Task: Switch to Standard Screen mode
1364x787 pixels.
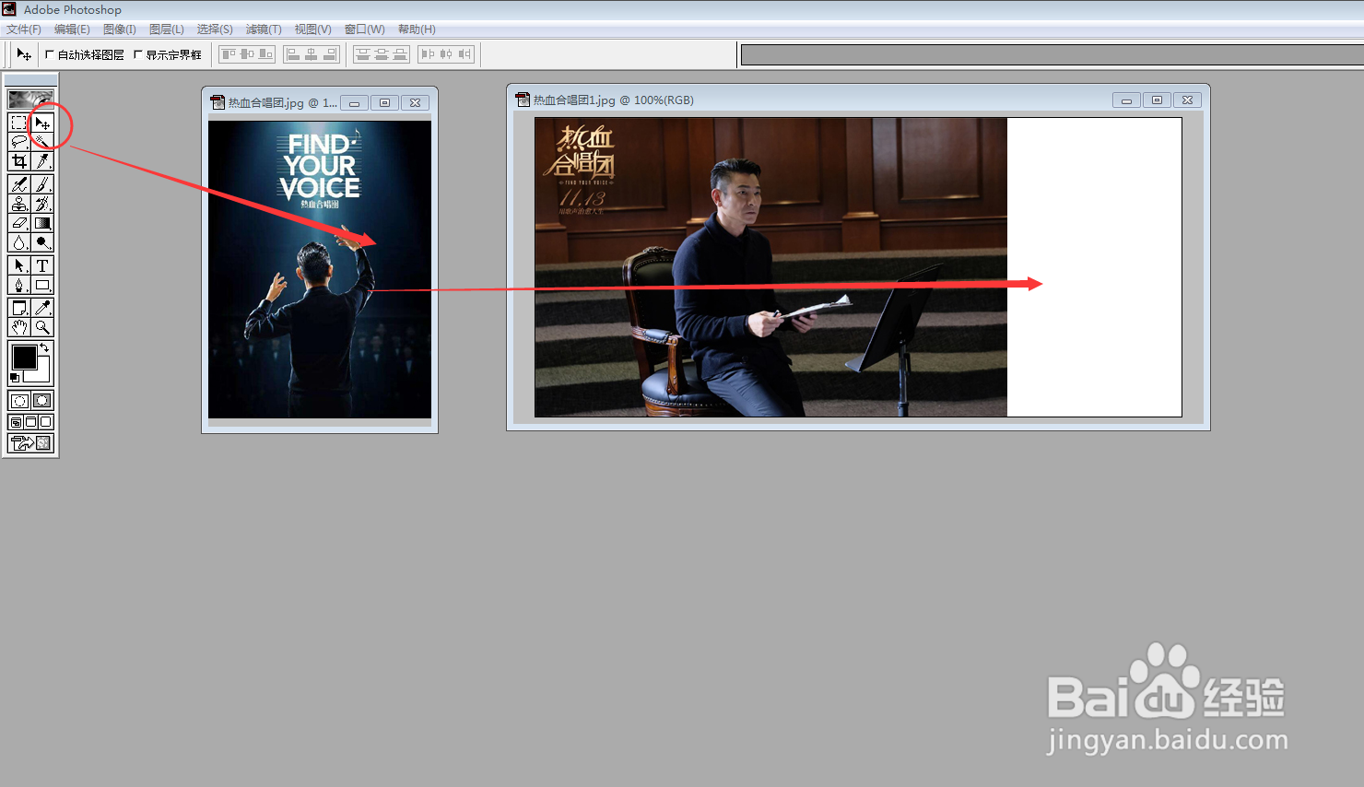Action: click(16, 422)
